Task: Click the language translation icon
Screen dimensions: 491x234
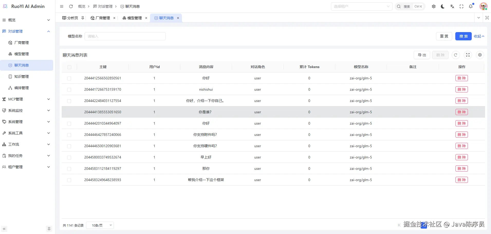Action: click(452, 6)
